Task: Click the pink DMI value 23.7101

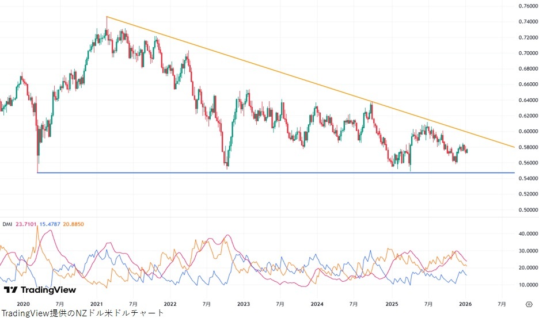Action: [26, 224]
